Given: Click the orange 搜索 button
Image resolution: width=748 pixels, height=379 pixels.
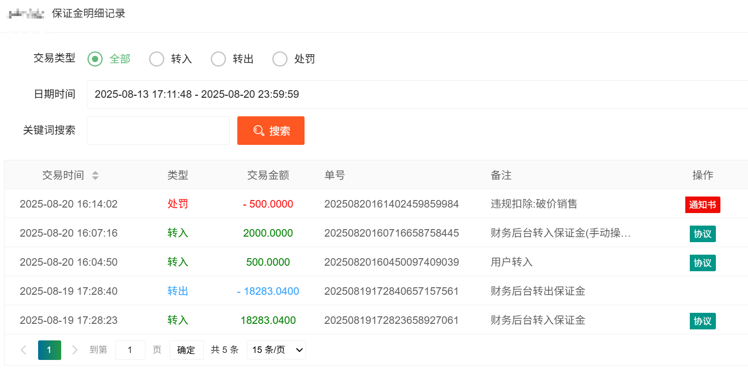Looking at the screenshot, I should pyautogui.click(x=271, y=131).
